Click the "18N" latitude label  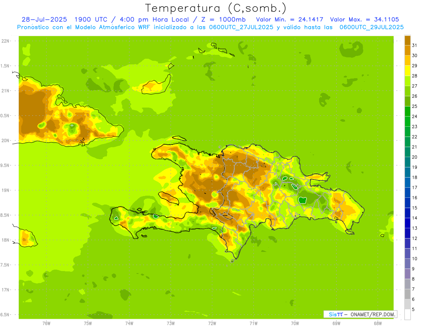(x=6, y=240)
